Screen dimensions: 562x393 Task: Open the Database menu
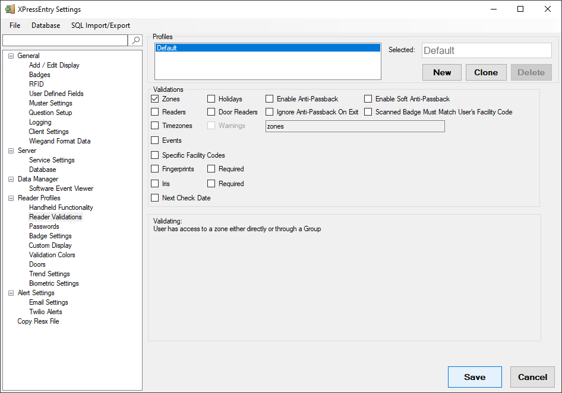click(x=46, y=25)
